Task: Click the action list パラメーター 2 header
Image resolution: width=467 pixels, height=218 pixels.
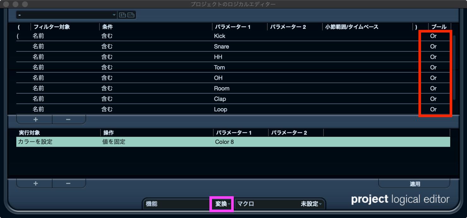Action: (x=289, y=133)
